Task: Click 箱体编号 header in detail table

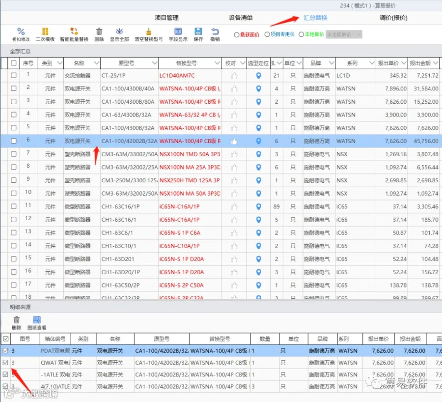Action: point(55,339)
